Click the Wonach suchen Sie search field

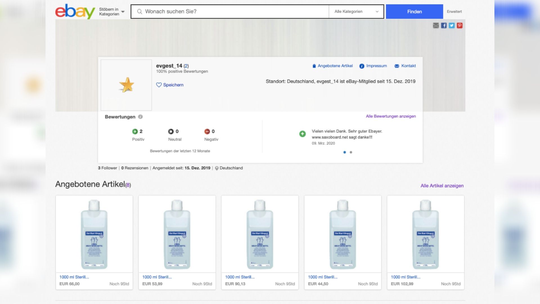(x=233, y=12)
